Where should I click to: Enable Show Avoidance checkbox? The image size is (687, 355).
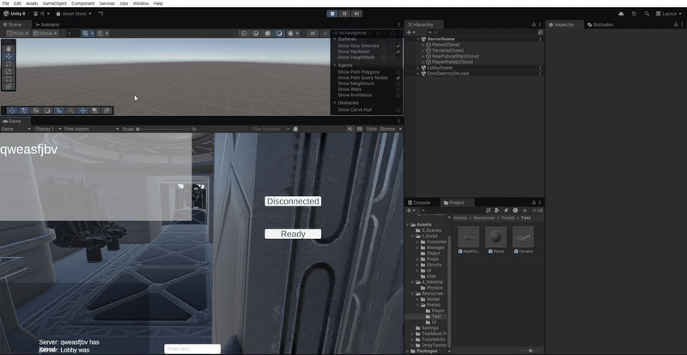tap(398, 95)
